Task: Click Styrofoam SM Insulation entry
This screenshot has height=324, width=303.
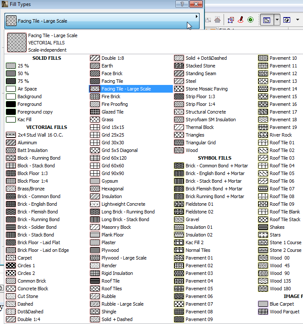Action: click(210, 120)
